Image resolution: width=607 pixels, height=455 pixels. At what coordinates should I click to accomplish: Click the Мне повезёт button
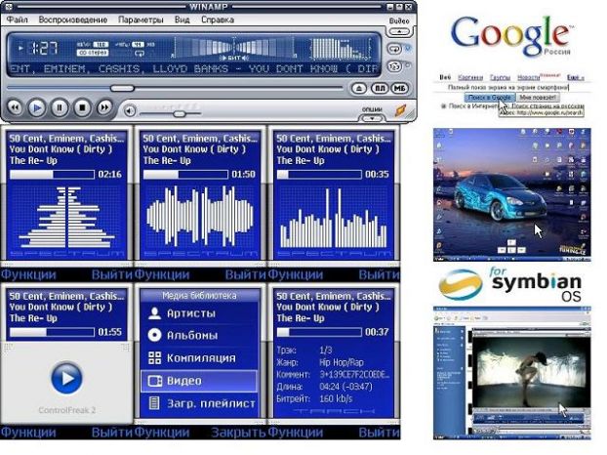point(538,98)
